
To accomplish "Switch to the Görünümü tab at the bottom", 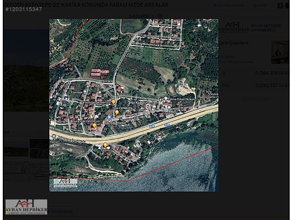I will 60,212.
